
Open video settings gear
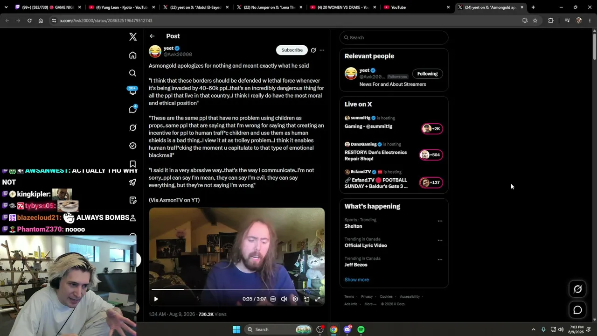point(295,299)
